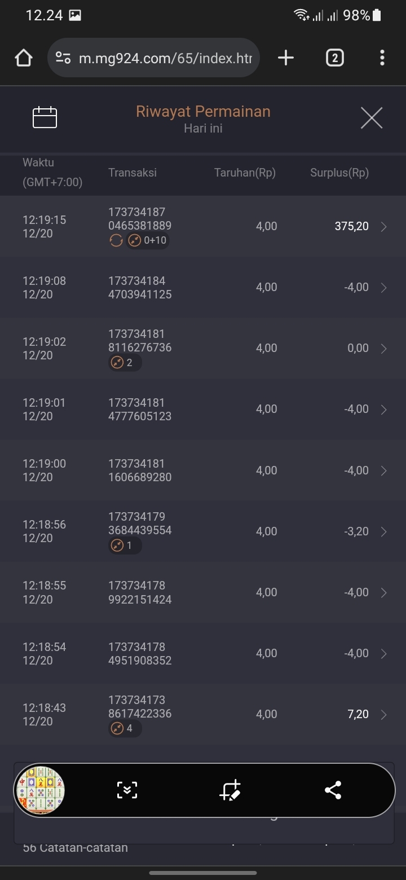Close the Riwayat Permainan panel
This screenshot has width=406, height=880.
coord(371,118)
